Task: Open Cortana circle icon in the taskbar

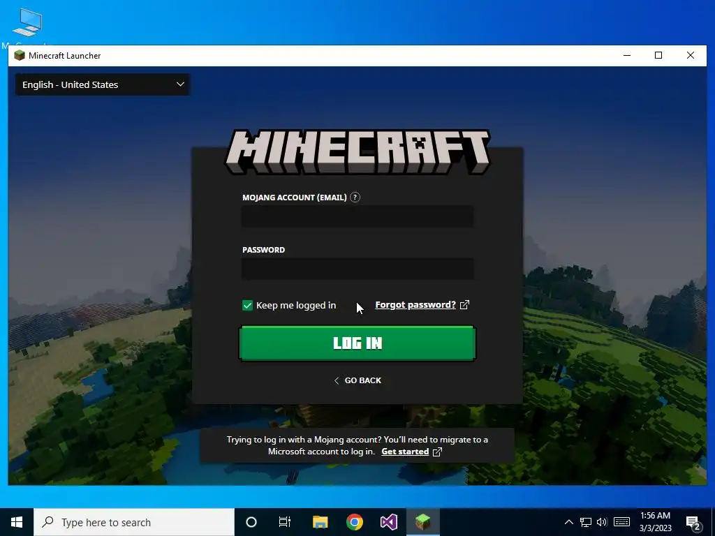Action: coord(251,522)
